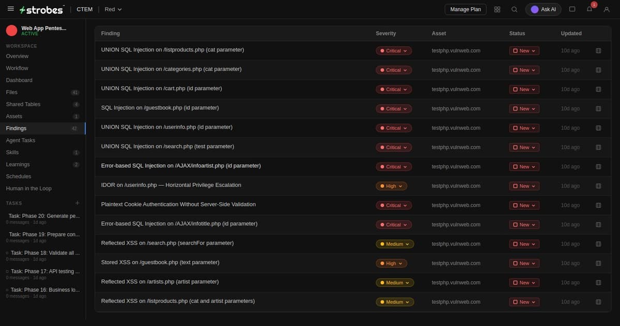Open side panel icon for UNION SQL userinfo.php row
The height and width of the screenshot is (326, 620).
[598, 128]
